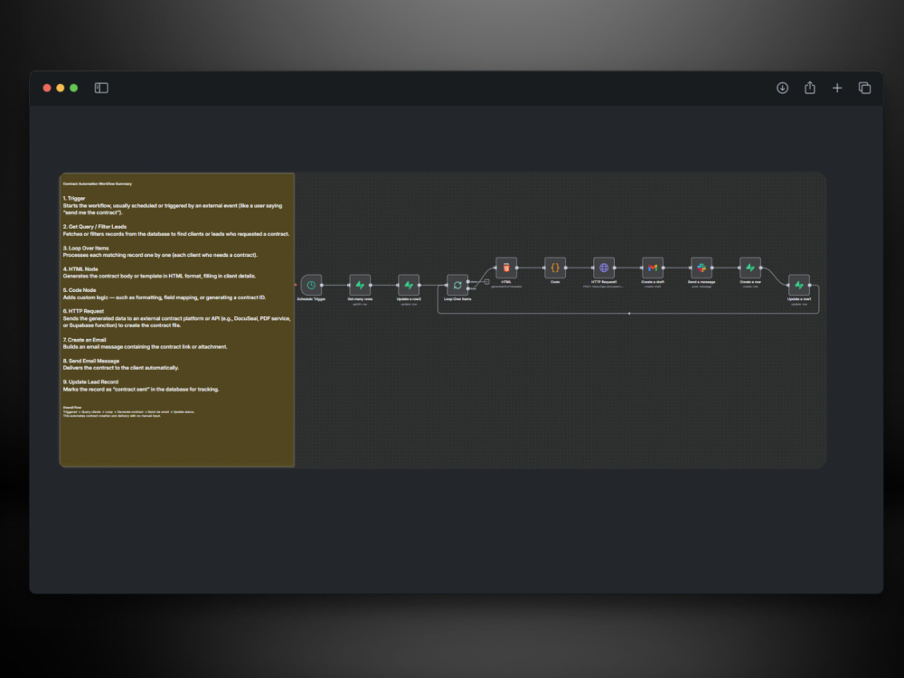Open the downloads icon in the toolbar
The width and height of the screenshot is (904, 678).
click(782, 88)
